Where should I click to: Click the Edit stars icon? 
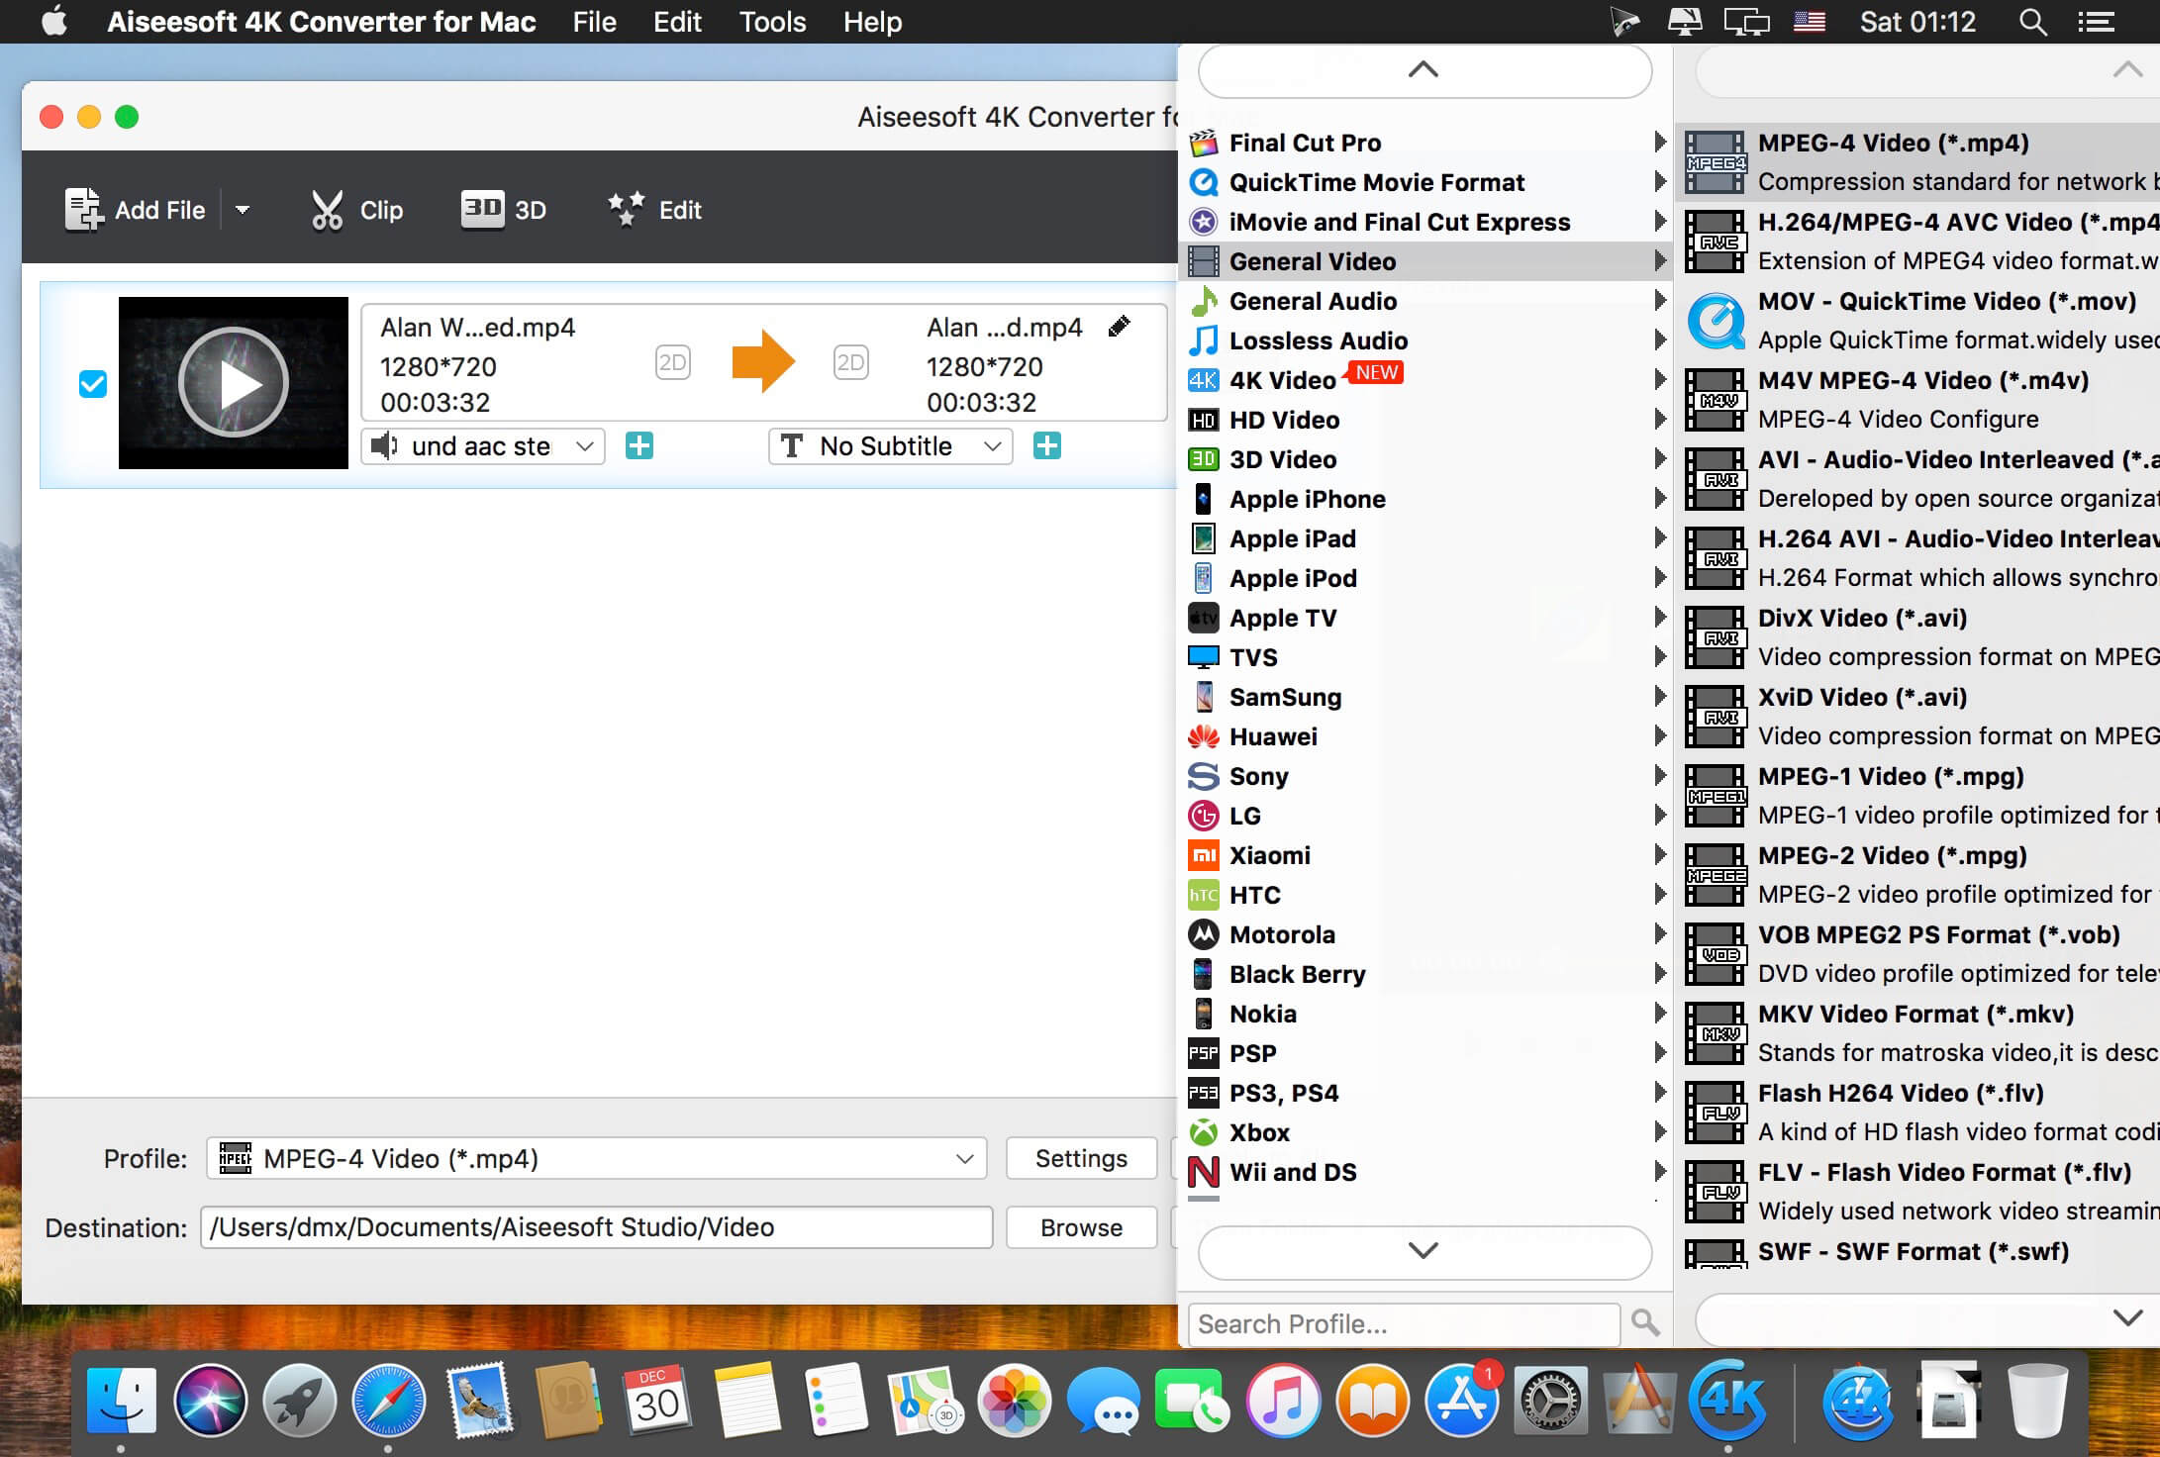[x=627, y=209]
